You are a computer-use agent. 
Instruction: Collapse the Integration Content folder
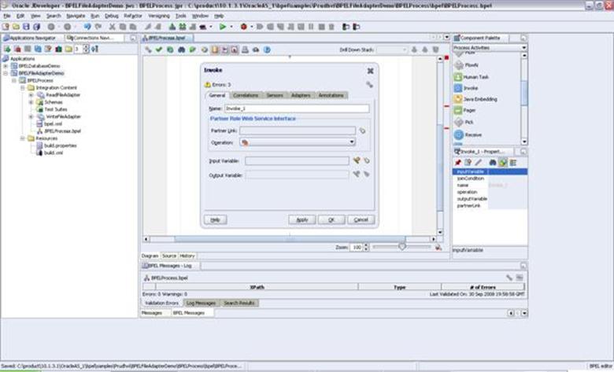point(23,87)
